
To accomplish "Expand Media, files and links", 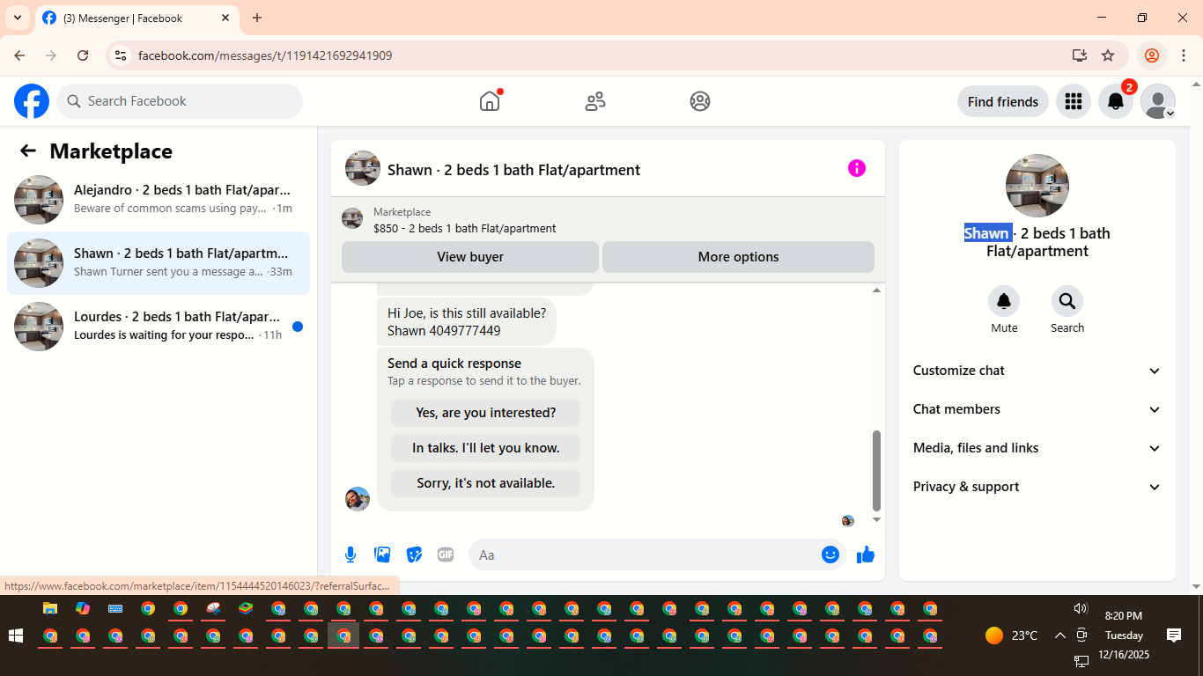I will tap(1037, 448).
